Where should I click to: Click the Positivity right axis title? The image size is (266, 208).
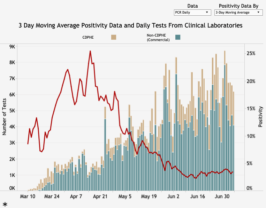click(x=260, y=117)
